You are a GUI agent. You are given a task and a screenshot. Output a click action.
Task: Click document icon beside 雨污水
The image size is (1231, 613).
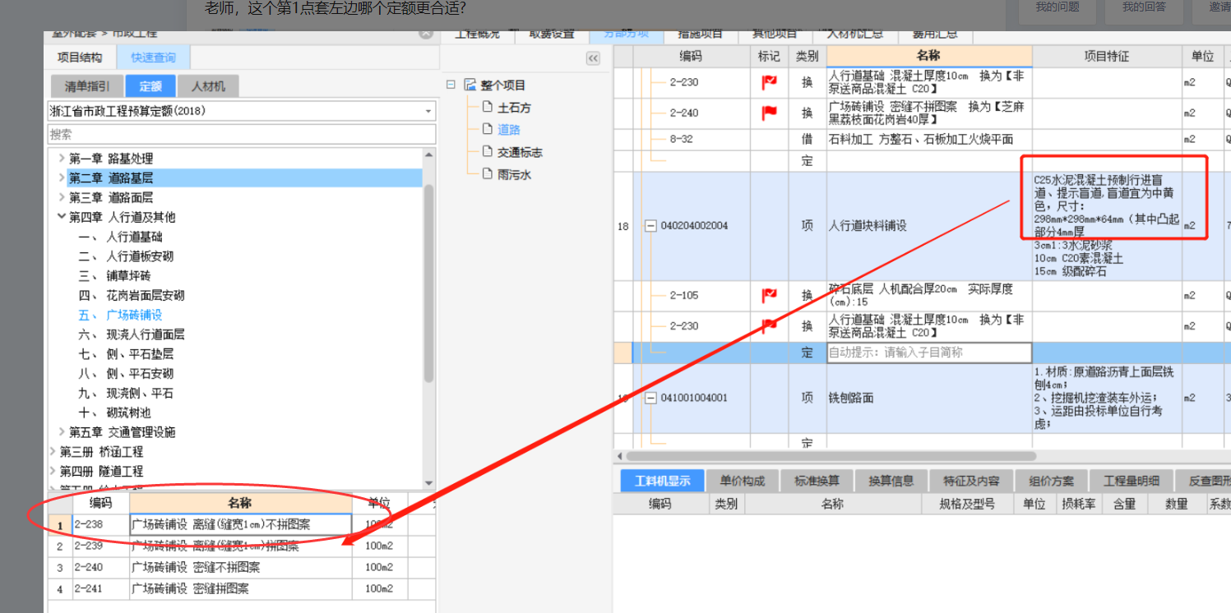click(x=488, y=174)
